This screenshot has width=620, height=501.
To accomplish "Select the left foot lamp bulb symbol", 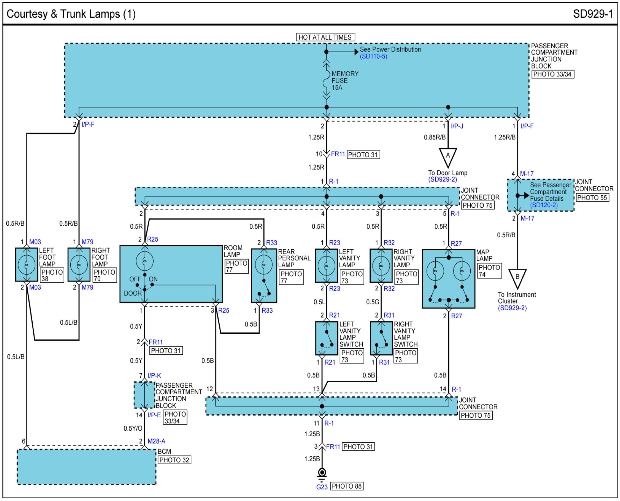I will coord(27,265).
